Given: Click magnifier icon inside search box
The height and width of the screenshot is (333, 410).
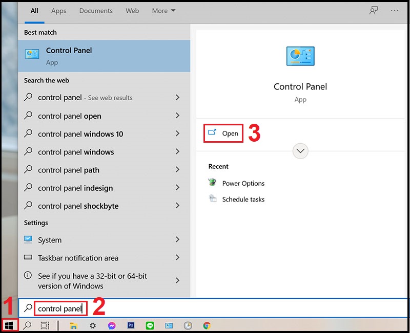Looking at the screenshot, I should pos(28,308).
